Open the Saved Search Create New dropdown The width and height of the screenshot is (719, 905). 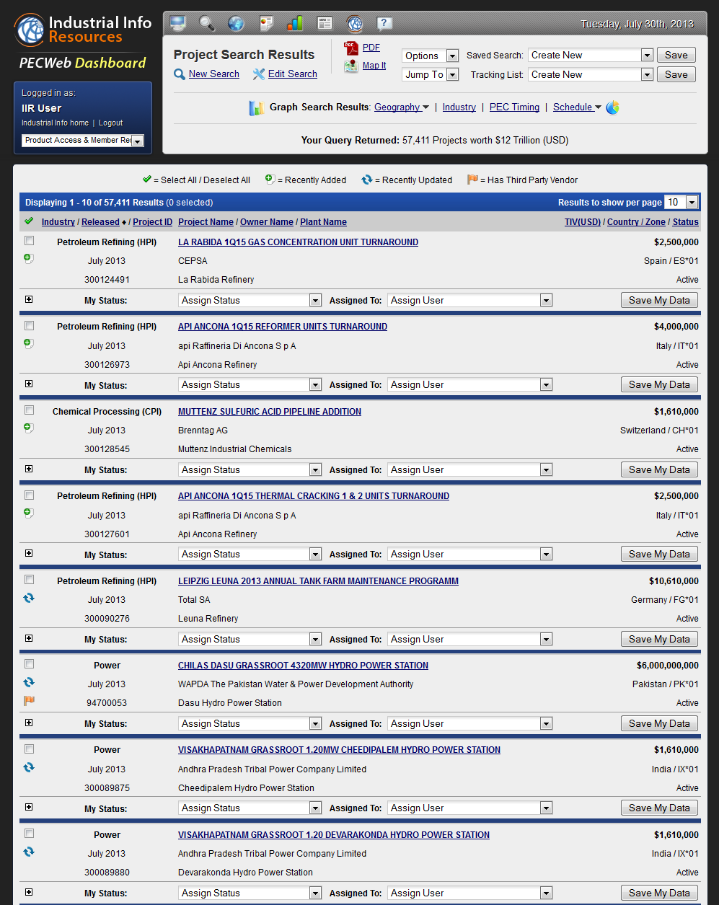(591, 56)
